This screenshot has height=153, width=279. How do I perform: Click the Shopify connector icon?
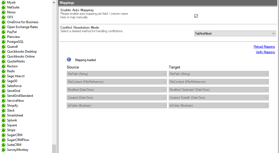(x=3, y=106)
